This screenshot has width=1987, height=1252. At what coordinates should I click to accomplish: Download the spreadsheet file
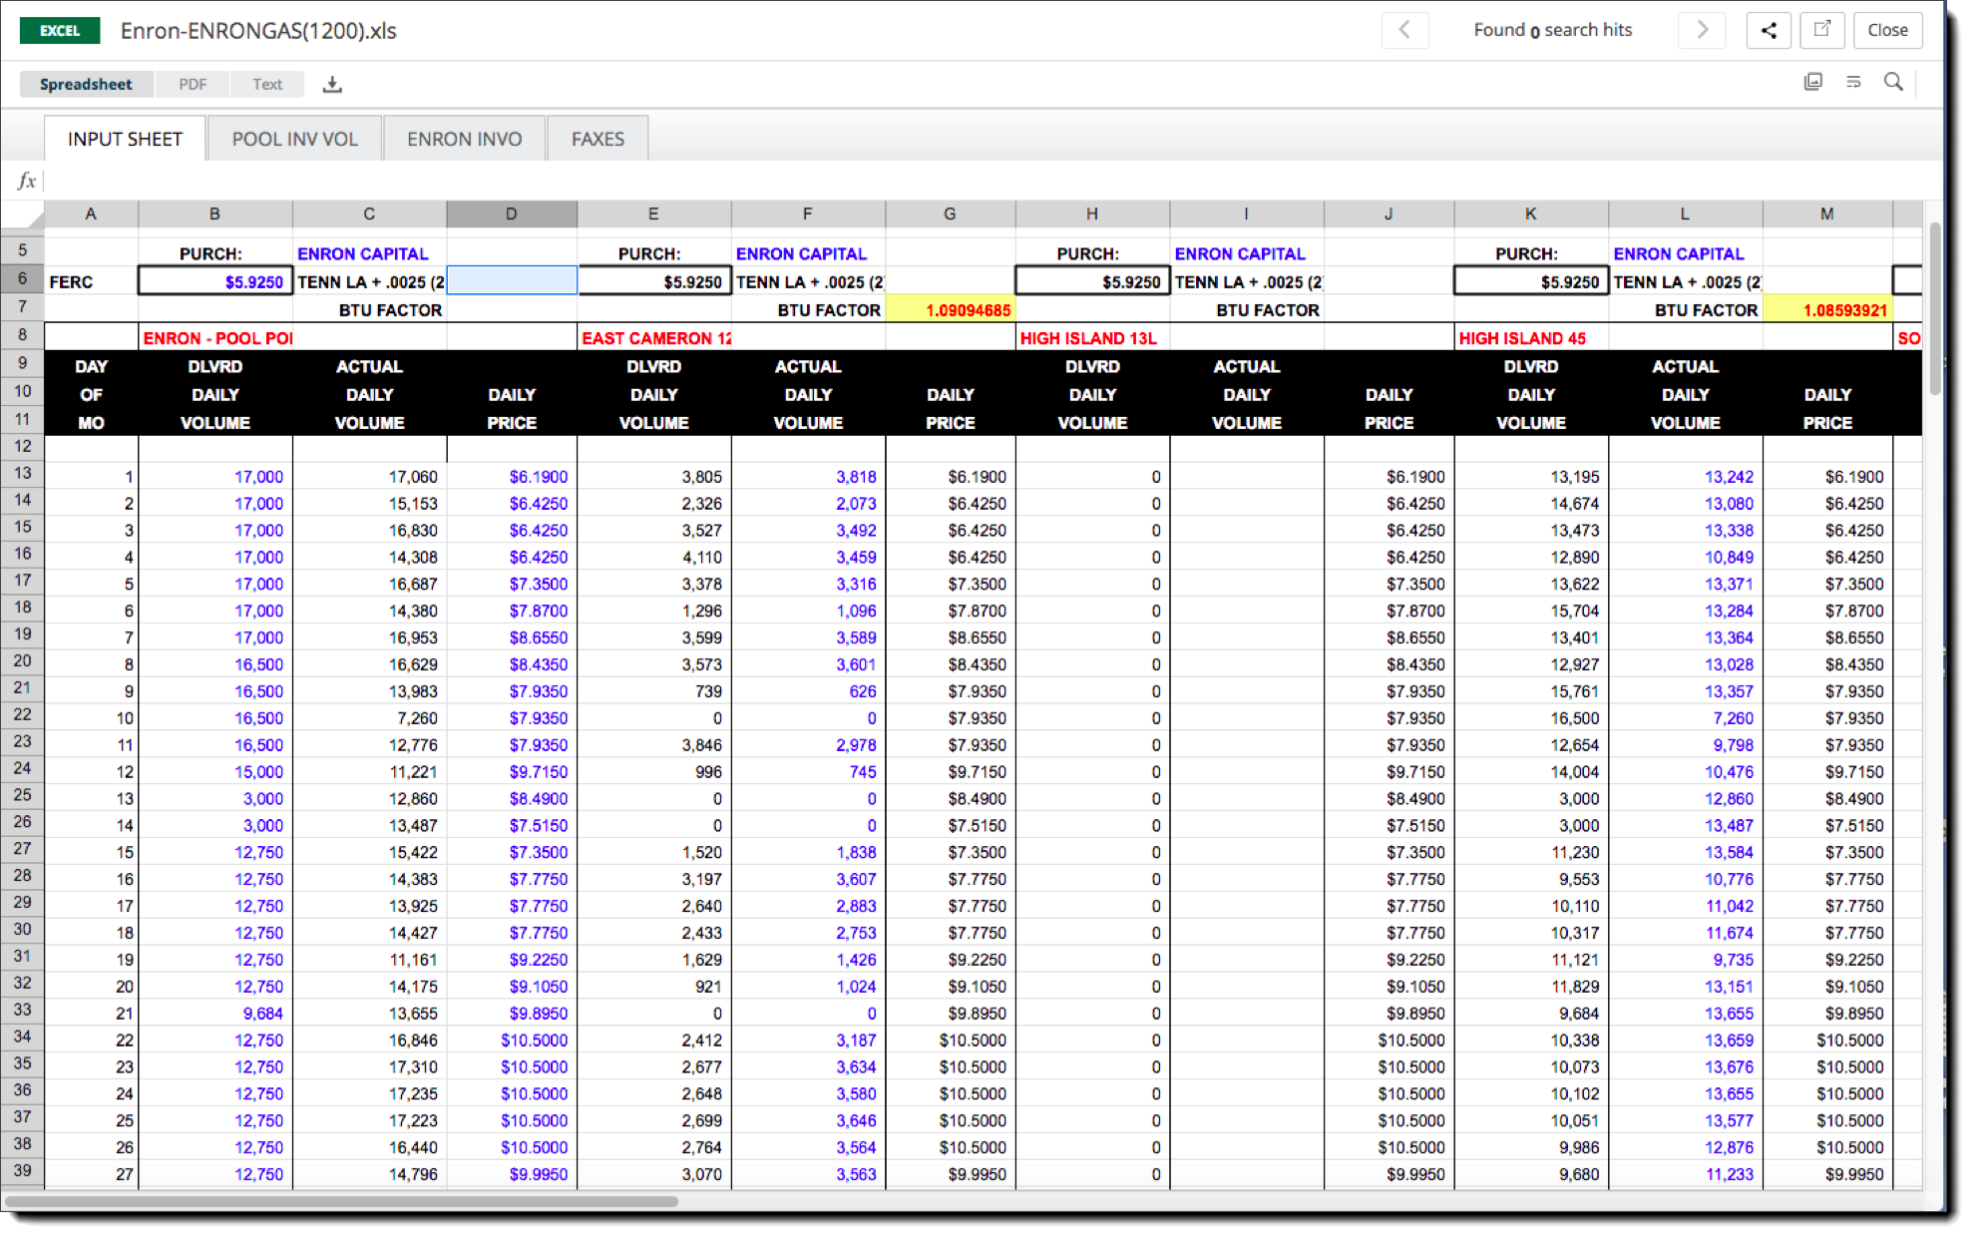pyautogui.click(x=332, y=85)
